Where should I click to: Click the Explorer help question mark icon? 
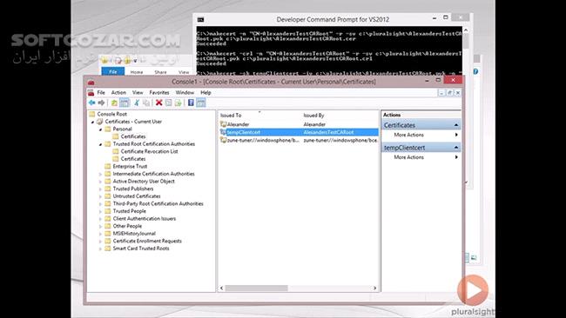pyautogui.click(x=475, y=71)
